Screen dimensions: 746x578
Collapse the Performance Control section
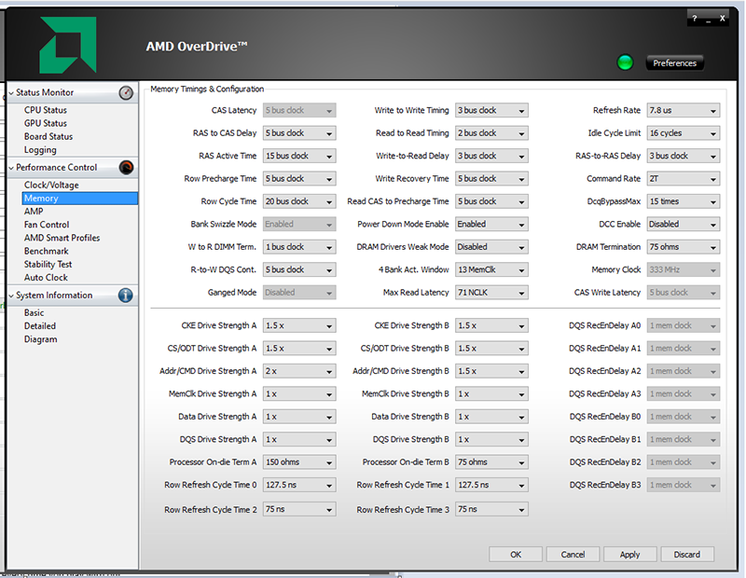pyautogui.click(x=11, y=168)
